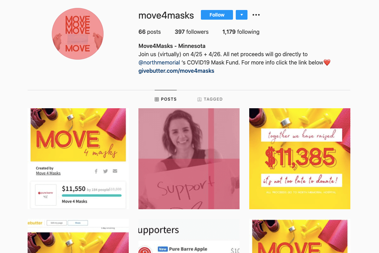Click the Twitter bird icon in first post
This screenshot has width=379, height=253.
pyautogui.click(x=105, y=171)
